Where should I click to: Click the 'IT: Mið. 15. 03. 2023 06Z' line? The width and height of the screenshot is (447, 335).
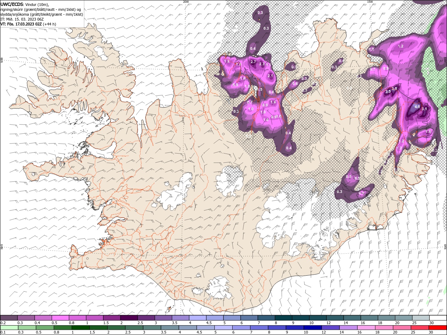(21, 19)
